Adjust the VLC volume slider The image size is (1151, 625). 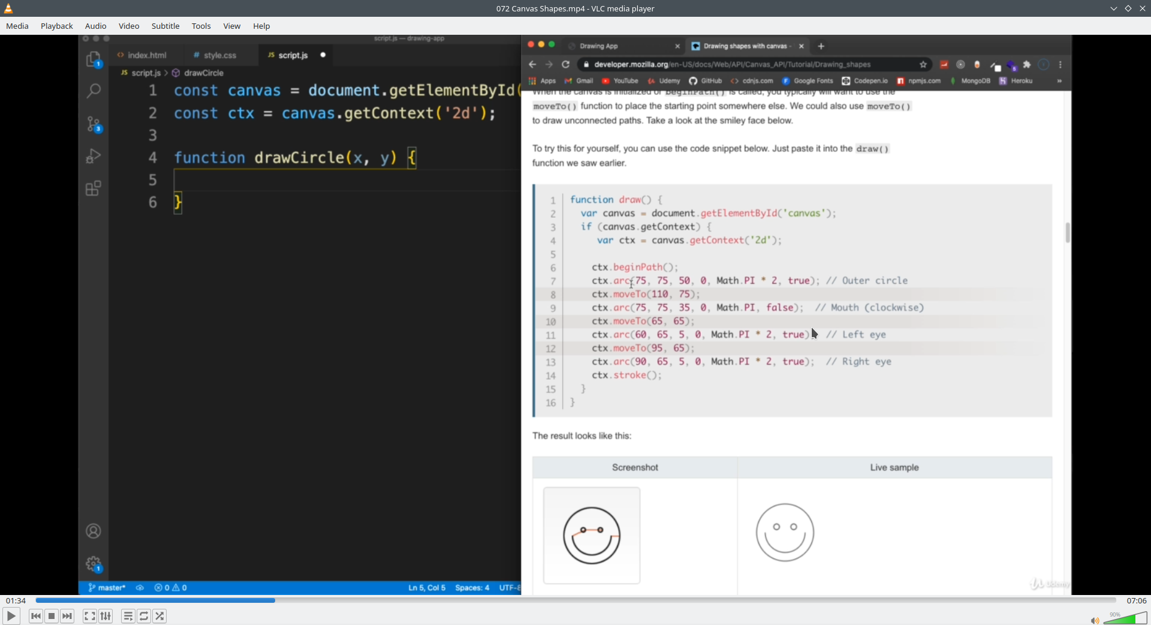1125,618
